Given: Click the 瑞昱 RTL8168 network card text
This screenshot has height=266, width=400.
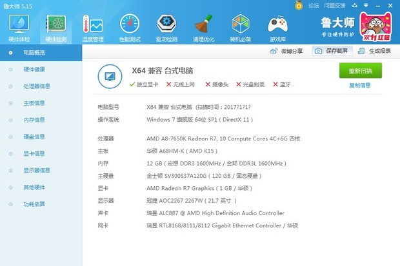Looking at the screenshot, I should pyautogui.click(x=222, y=225).
